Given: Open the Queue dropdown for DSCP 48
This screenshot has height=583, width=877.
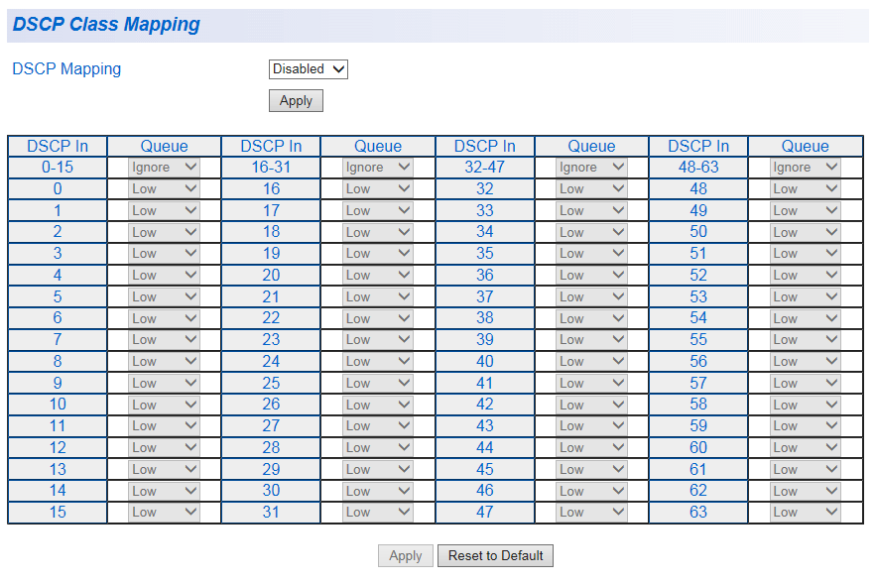Looking at the screenshot, I should (x=805, y=189).
